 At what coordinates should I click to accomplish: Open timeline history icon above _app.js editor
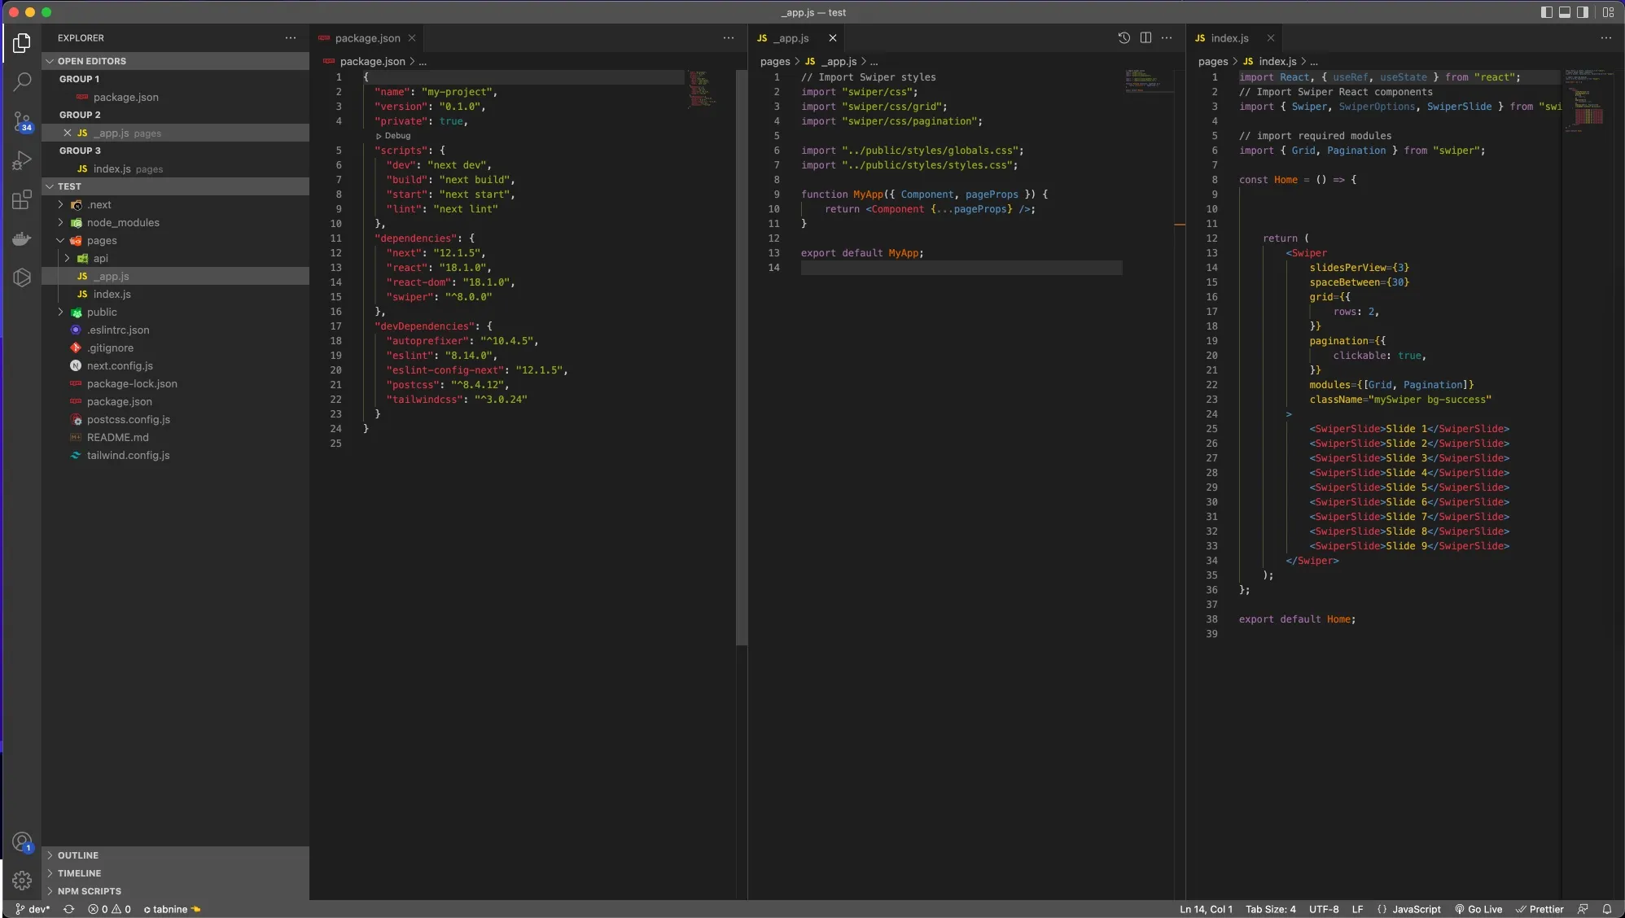click(1123, 37)
